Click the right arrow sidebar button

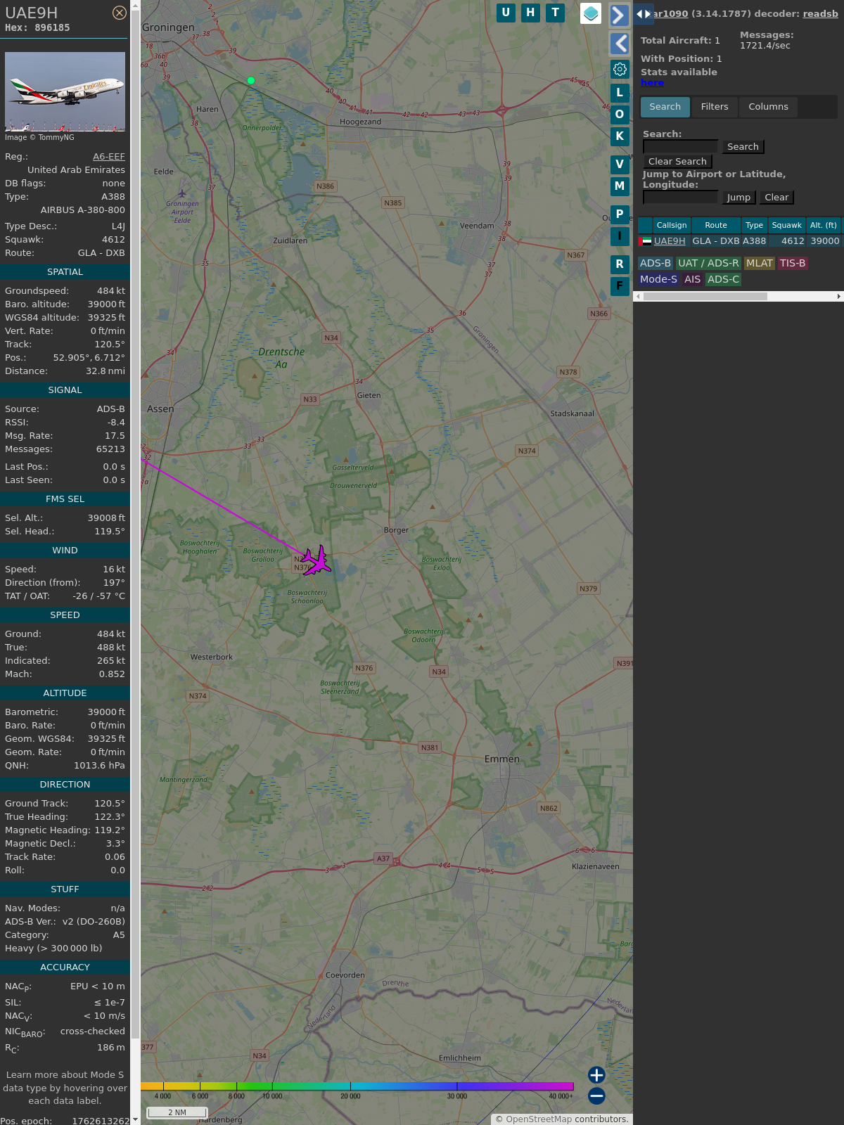coord(619,15)
